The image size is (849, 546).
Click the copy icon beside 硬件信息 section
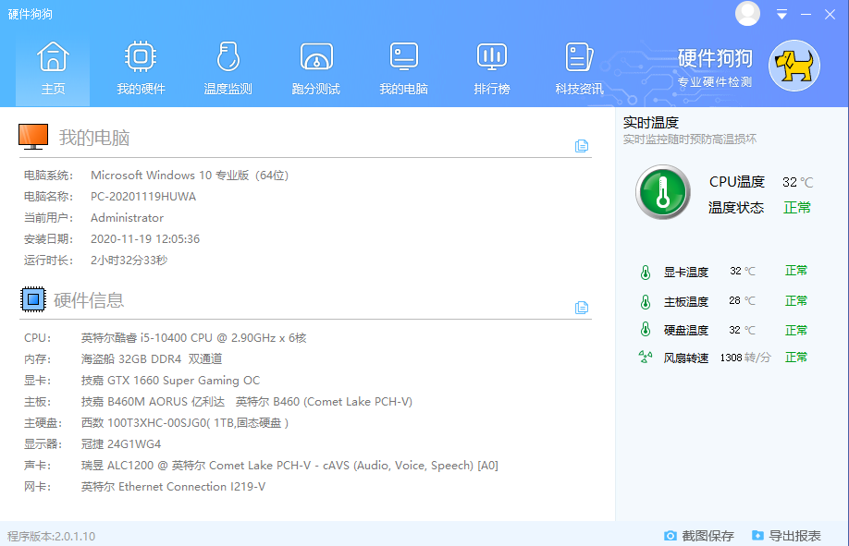[582, 308]
